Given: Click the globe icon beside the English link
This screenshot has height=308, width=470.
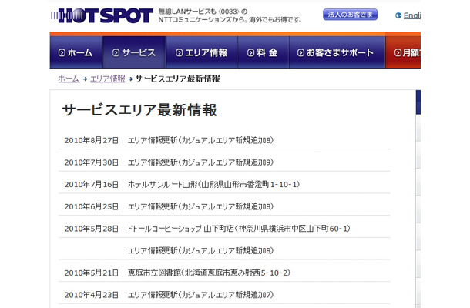Looking at the screenshot, I should (x=398, y=15).
